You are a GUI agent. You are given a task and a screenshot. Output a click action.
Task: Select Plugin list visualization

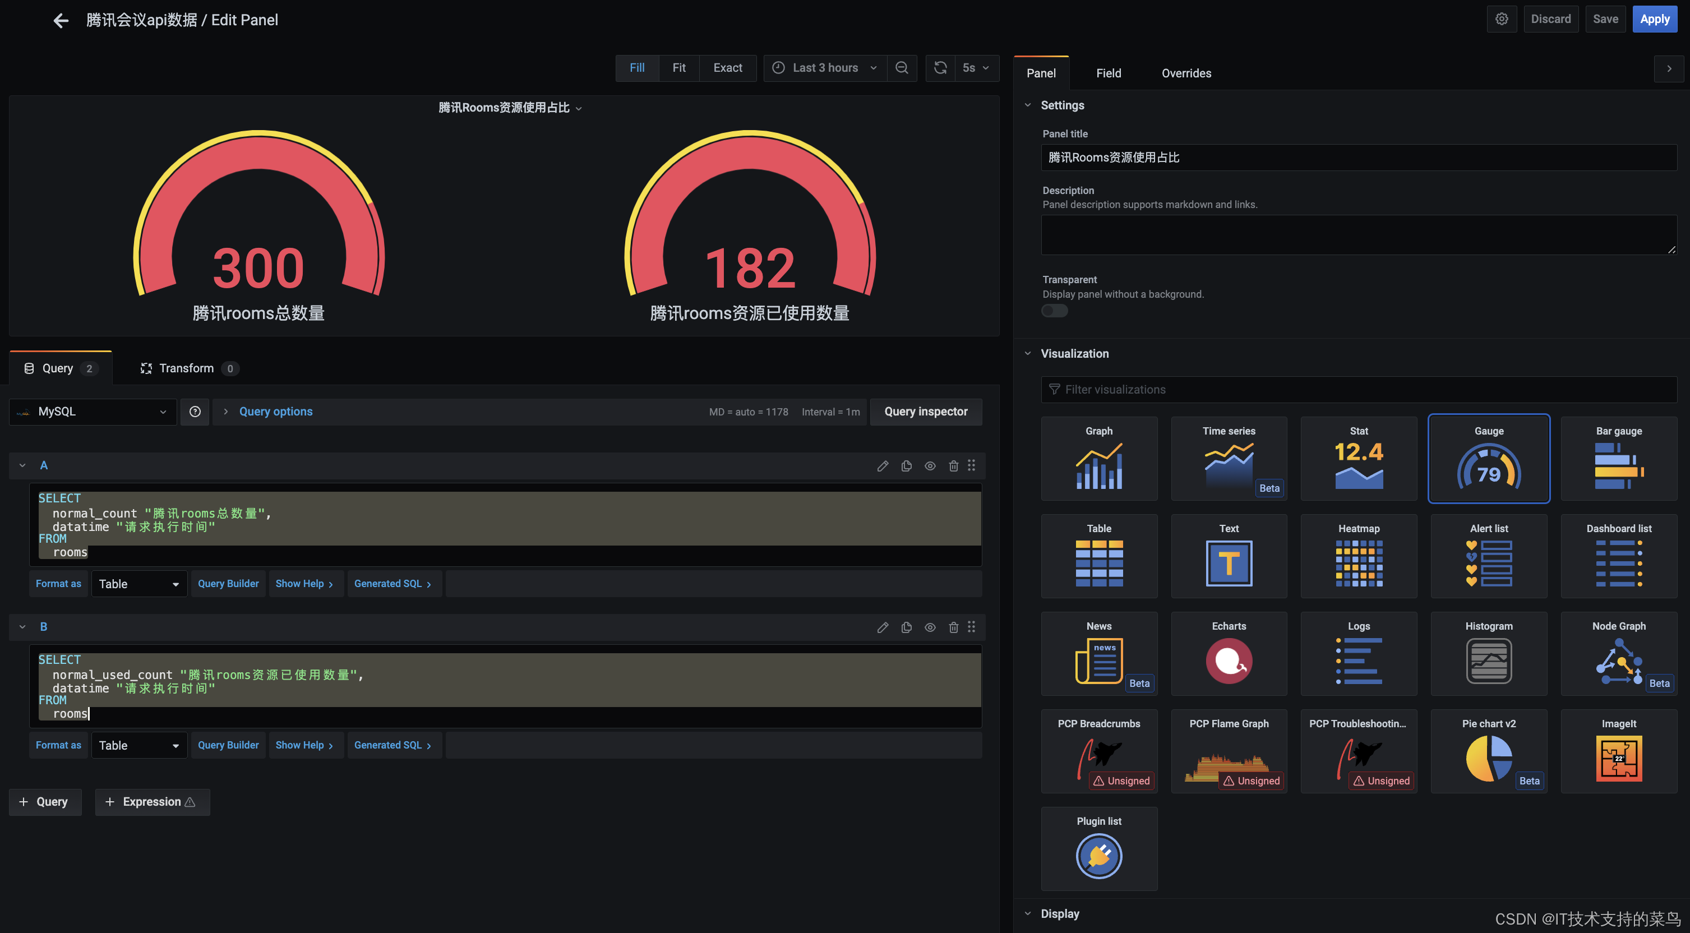click(x=1099, y=849)
